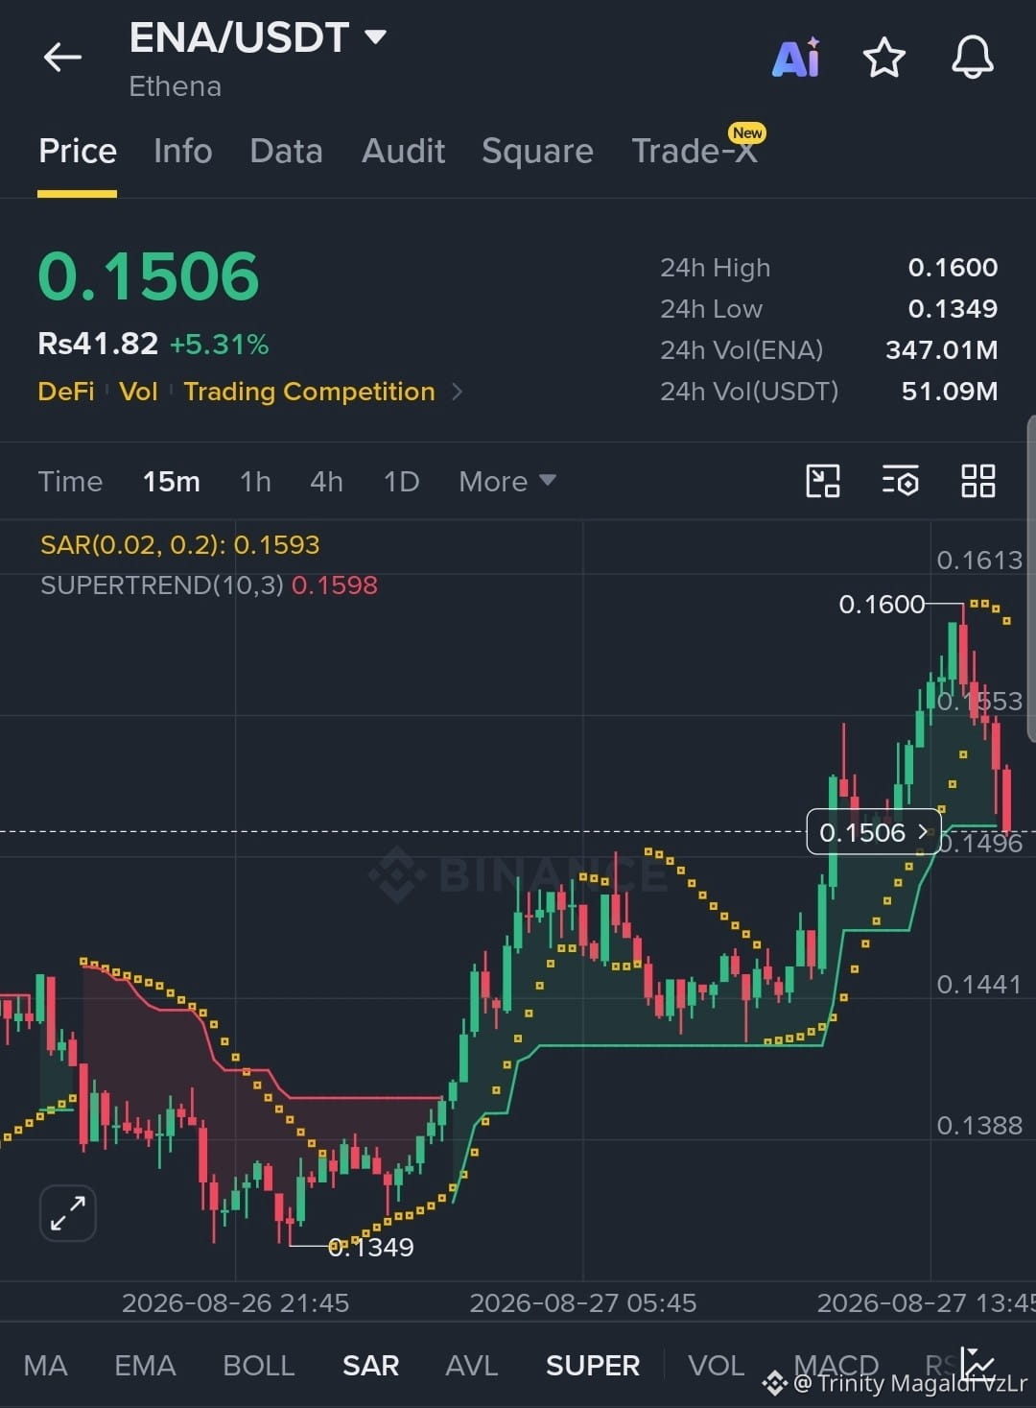1036x1408 pixels.
Task: Select the 15m chart interval
Action: click(x=172, y=481)
